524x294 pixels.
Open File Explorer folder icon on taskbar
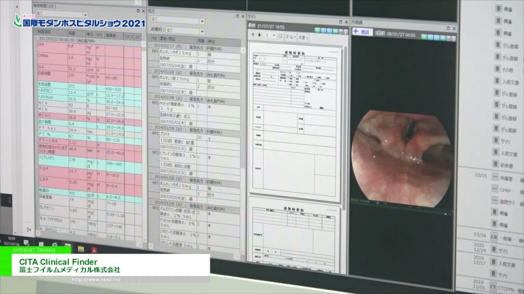tap(81, 248)
